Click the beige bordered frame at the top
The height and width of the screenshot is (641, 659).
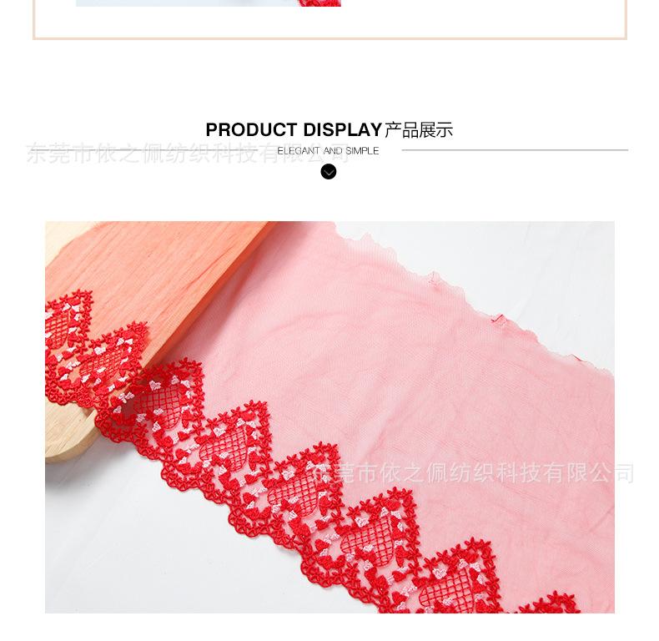pyautogui.click(x=329, y=19)
